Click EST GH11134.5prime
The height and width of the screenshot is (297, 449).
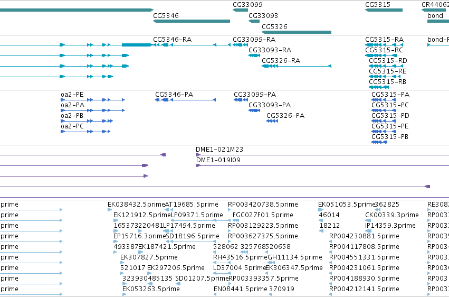(x=271, y=263)
